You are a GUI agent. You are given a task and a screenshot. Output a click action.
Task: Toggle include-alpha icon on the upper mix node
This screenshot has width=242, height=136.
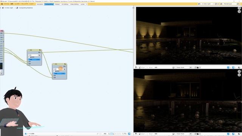[39, 55]
